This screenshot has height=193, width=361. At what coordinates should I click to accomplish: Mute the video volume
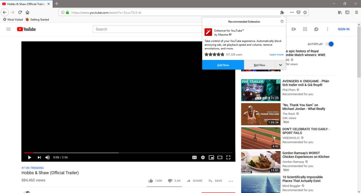click(48, 157)
